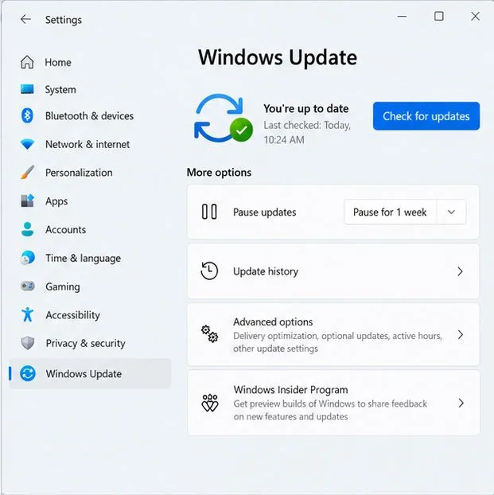The image size is (494, 495).
Task: Maximize the Settings window
Action: [x=439, y=16]
